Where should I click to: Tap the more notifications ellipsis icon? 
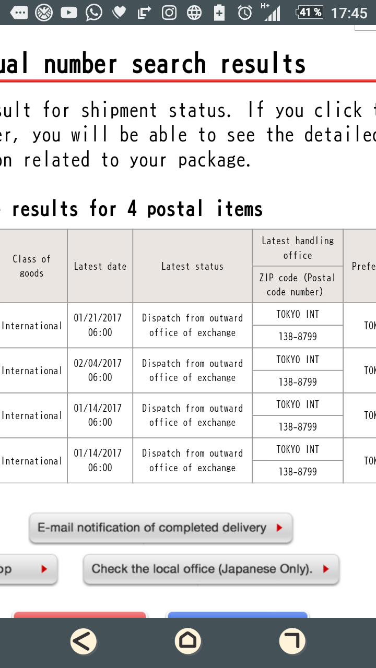[x=19, y=13]
